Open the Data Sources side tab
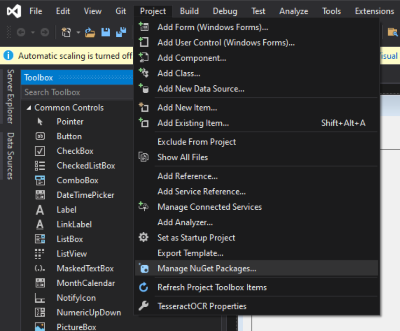Viewport: 400px width, 331px height. click(x=10, y=156)
